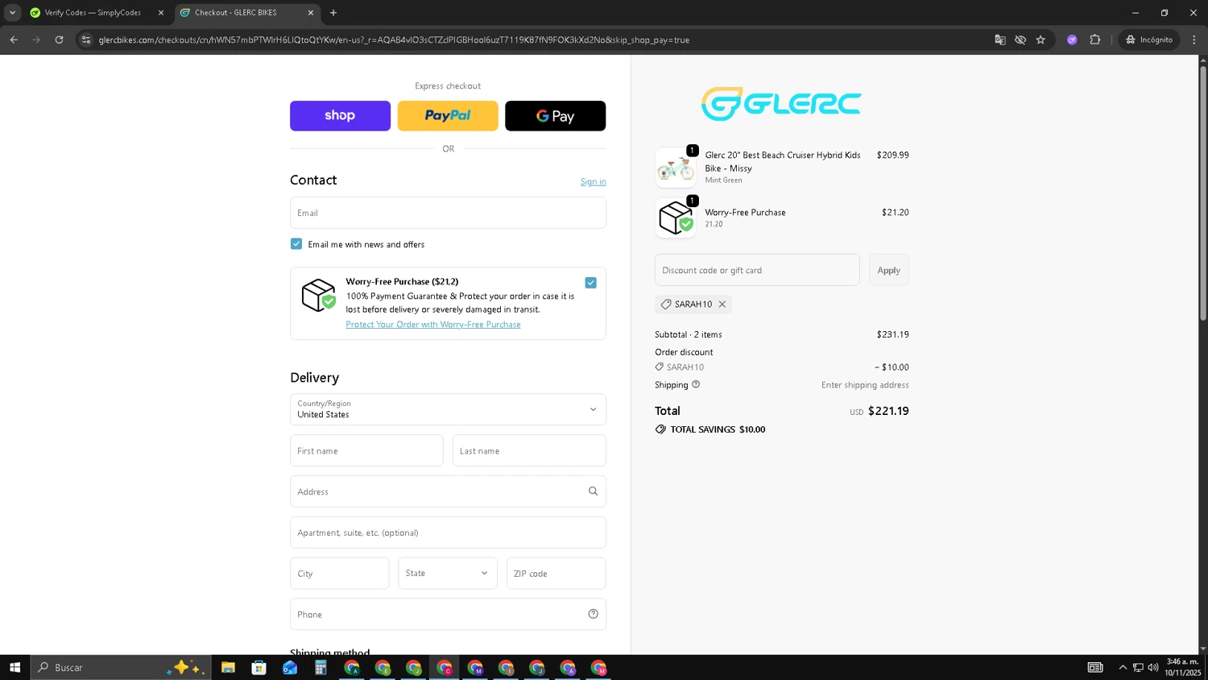Screen dimensions: 1208x680
Task: Focus the Last name field
Action: click(x=529, y=450)
